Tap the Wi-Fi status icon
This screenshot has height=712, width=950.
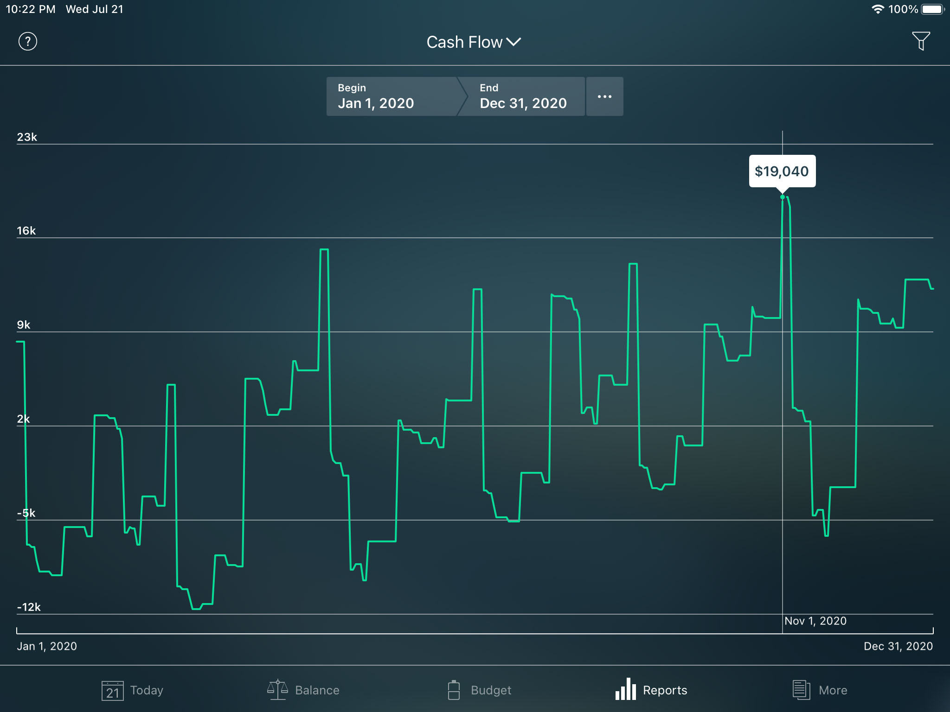click(878, 9)
